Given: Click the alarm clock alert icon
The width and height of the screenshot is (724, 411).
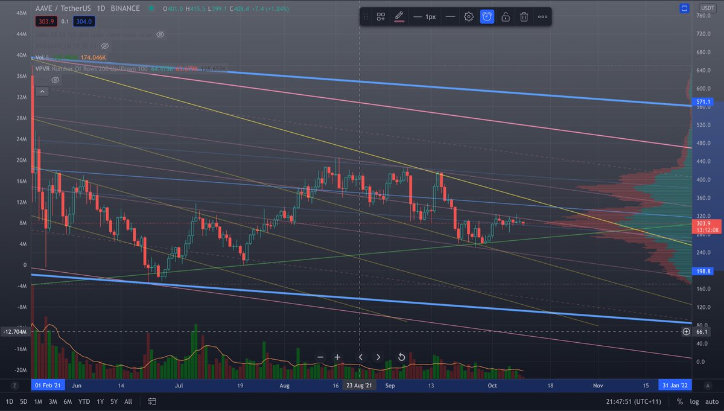Looking at the screenshot, I should point(487,17).
